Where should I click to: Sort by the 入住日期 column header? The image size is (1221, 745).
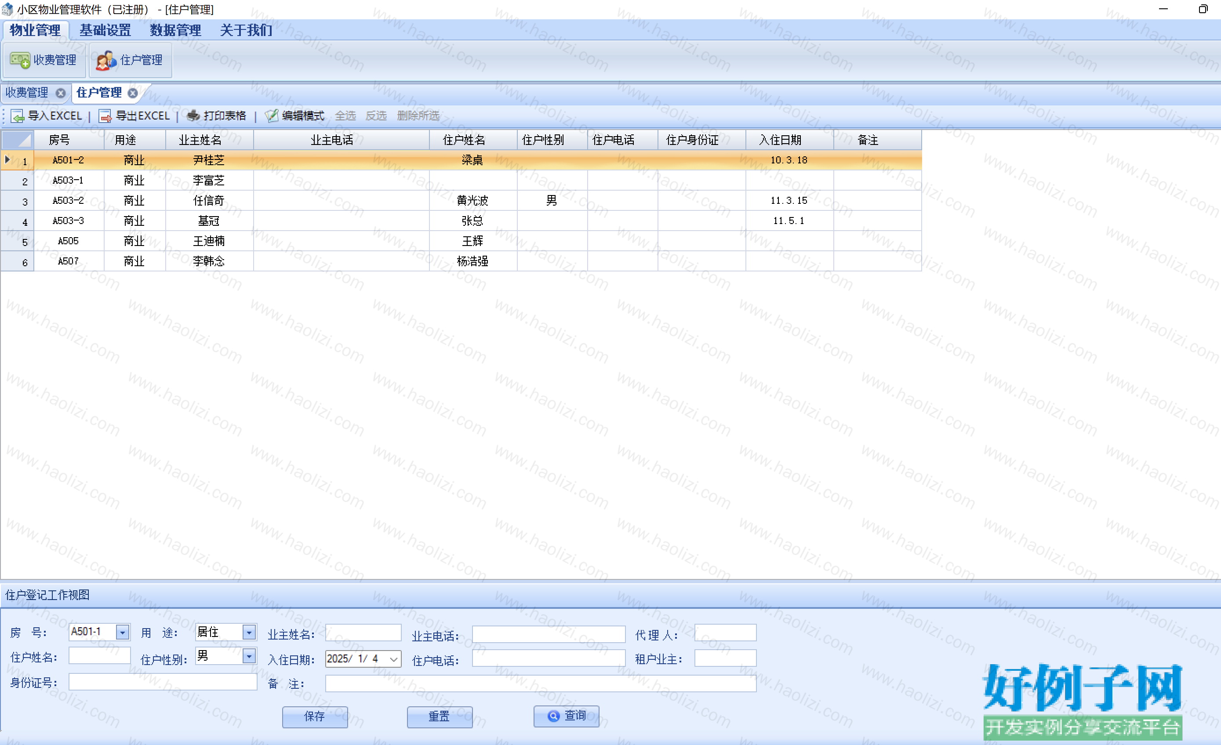(790, 140)
